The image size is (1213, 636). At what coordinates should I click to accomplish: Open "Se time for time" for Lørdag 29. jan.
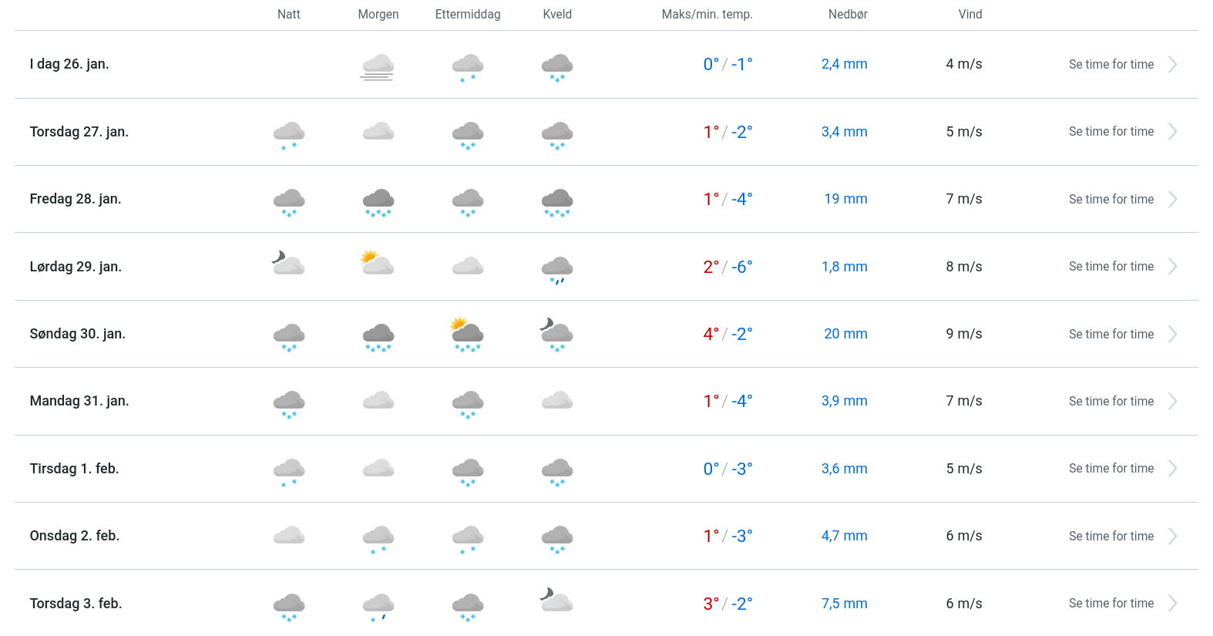[1111, 267]
